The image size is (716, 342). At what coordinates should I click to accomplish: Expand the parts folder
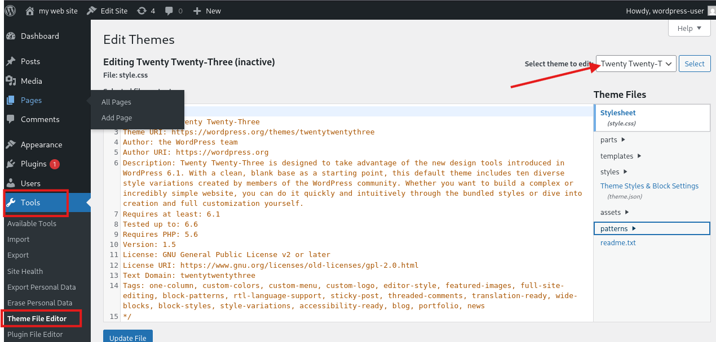click(613, 140)
